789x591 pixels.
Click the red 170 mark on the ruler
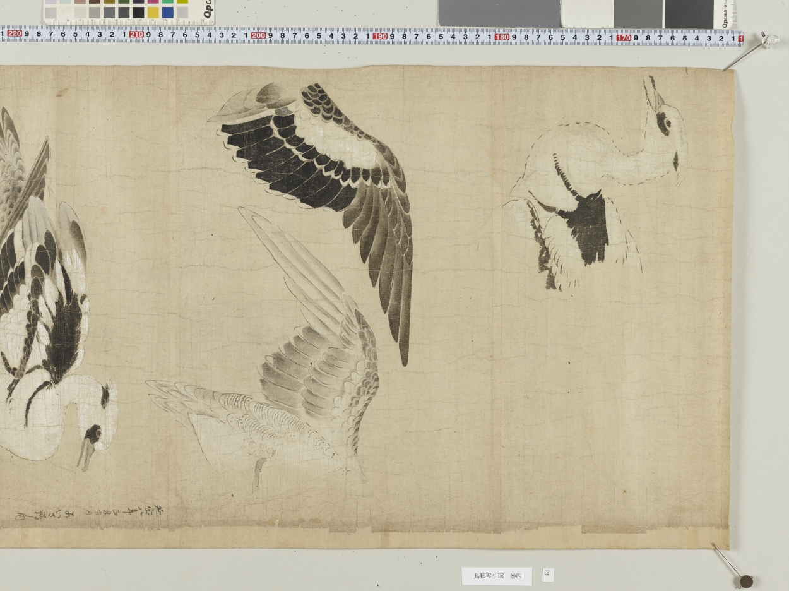tap(624, 38)
